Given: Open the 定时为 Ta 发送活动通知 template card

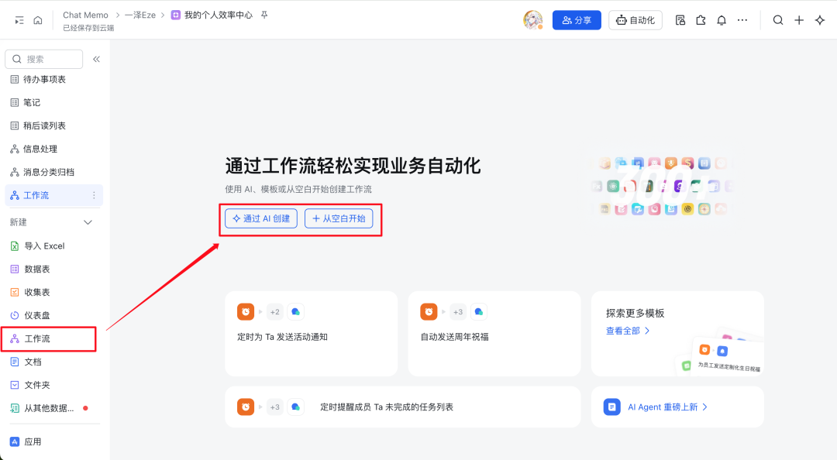Looking at the screenshot, I should [311, 335].
